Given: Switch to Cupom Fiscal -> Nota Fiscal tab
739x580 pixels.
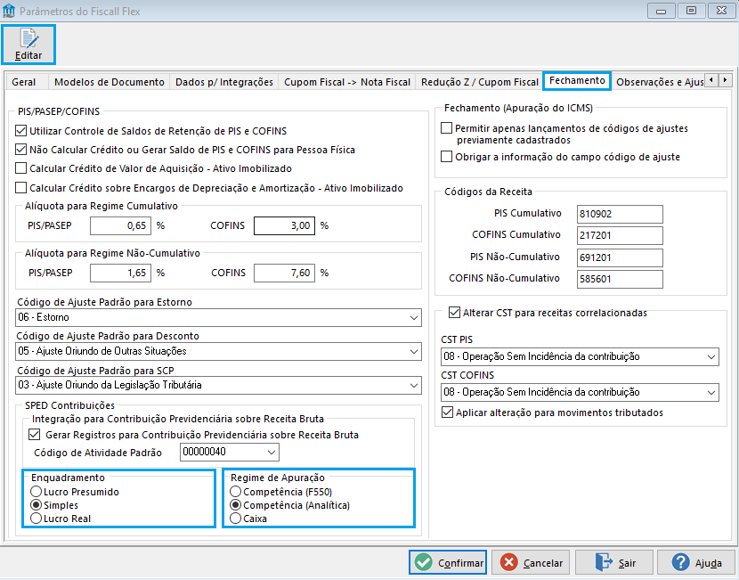Looking at the screenshot, I should (x=347, y=82).
